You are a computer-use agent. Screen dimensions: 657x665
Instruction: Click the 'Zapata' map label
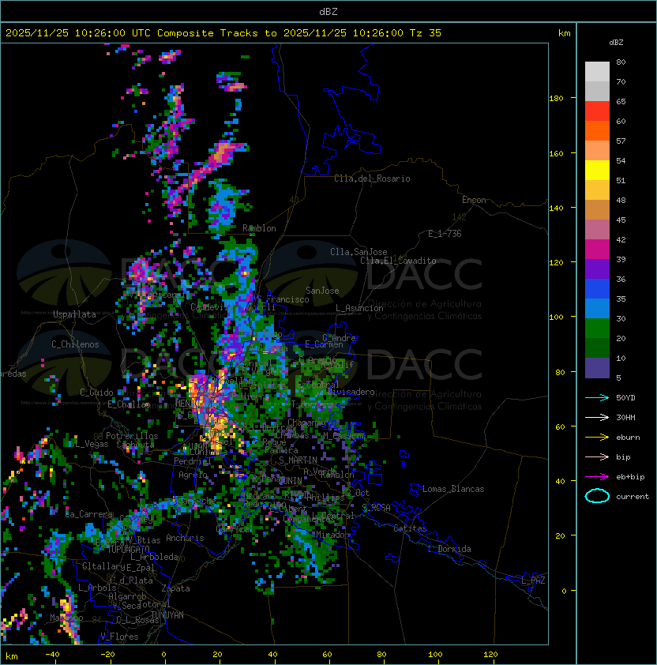click(175, 588)
